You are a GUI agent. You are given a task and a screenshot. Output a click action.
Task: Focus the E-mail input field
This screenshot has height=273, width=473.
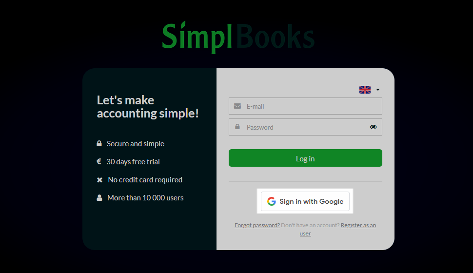click(x=305, y=106)
